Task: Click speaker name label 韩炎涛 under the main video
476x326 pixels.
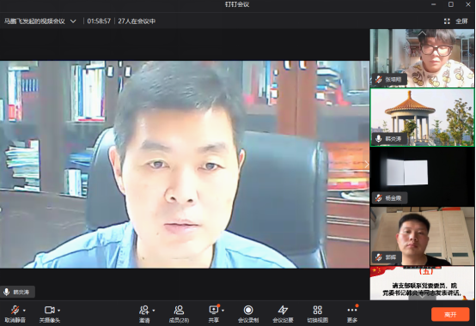Action: tap(21, 292)
